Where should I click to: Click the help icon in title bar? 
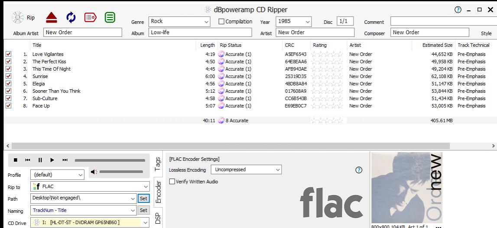point(458,10)
